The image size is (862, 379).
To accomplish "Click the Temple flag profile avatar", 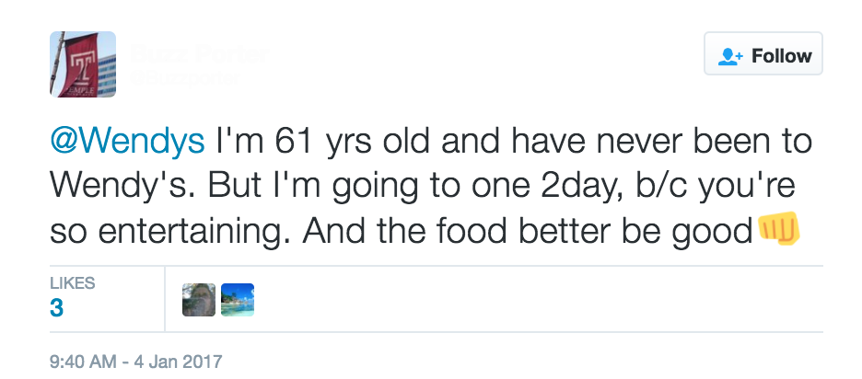I will coord(82,64).
